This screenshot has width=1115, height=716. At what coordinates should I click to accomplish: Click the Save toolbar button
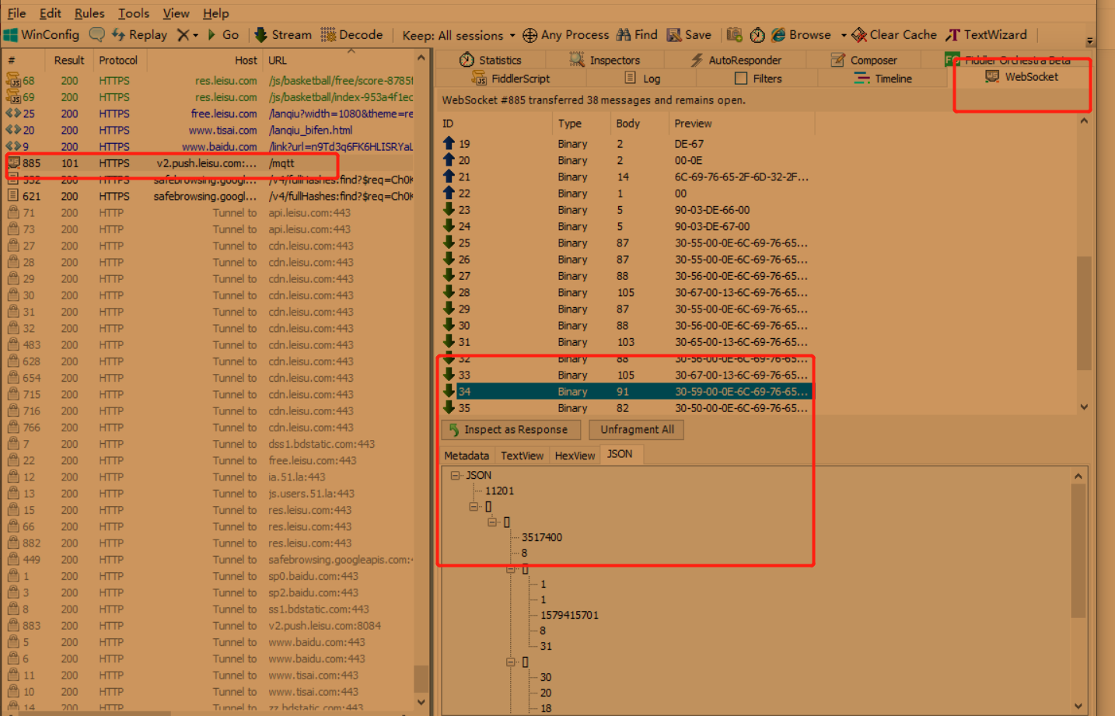click(x=689, y=35)
